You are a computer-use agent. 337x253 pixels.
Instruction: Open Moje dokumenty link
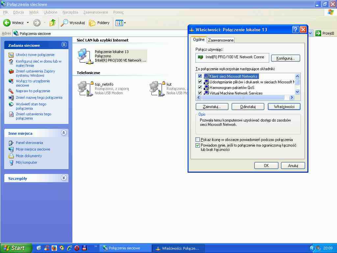(x=29, y=156)
